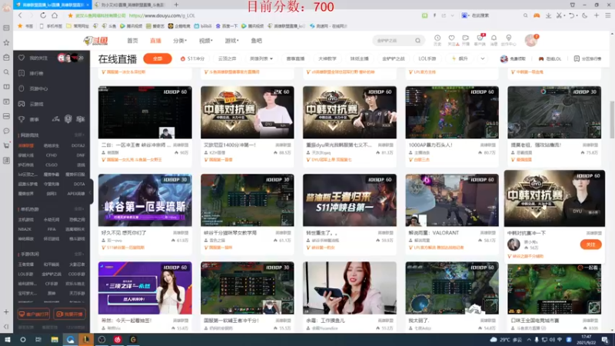Switch to the second browser tab
The height and width of the screenshot is (346, 615).
(x=131, y=5)
